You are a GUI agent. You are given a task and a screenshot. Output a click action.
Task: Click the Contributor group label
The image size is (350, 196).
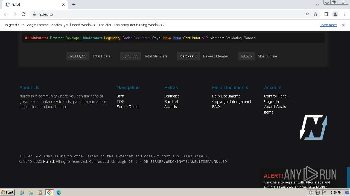pos(191,38)
